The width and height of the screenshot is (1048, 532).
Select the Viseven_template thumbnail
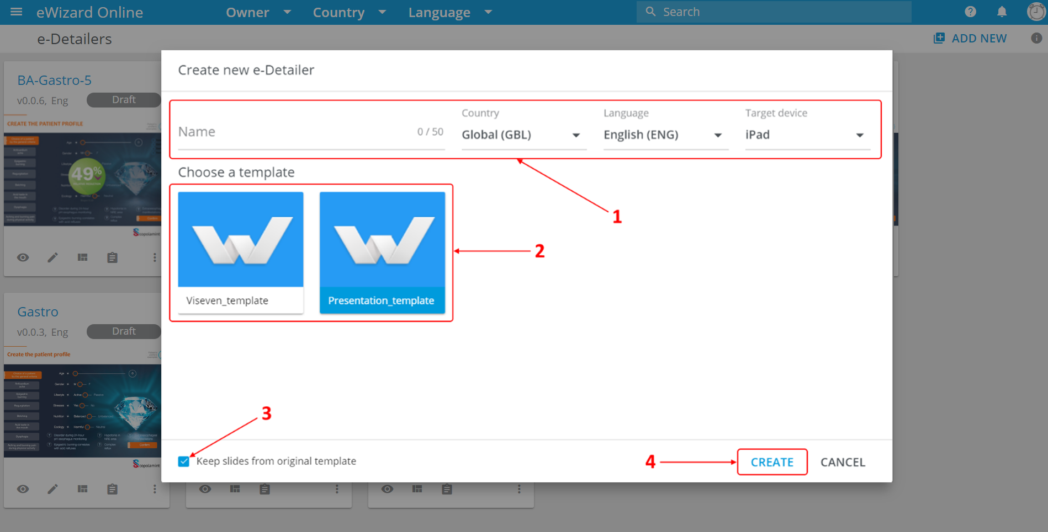point(241,252)
